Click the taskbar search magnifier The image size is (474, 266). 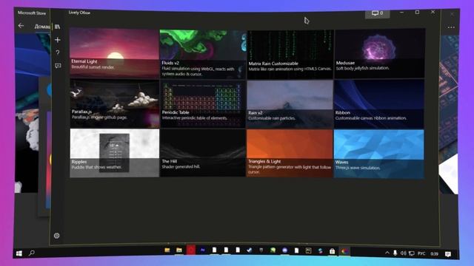[x=32, y=253]
